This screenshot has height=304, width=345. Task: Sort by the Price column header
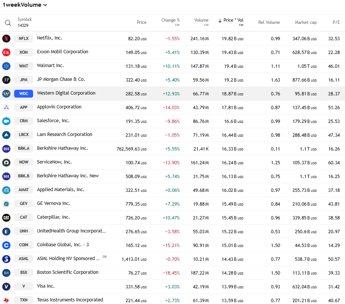tap(141, 22)
